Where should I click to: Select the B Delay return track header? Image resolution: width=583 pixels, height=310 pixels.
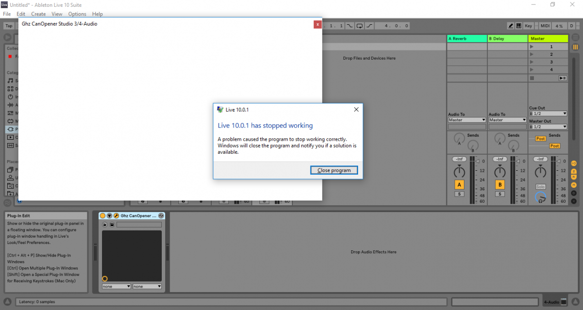(507, 38)
